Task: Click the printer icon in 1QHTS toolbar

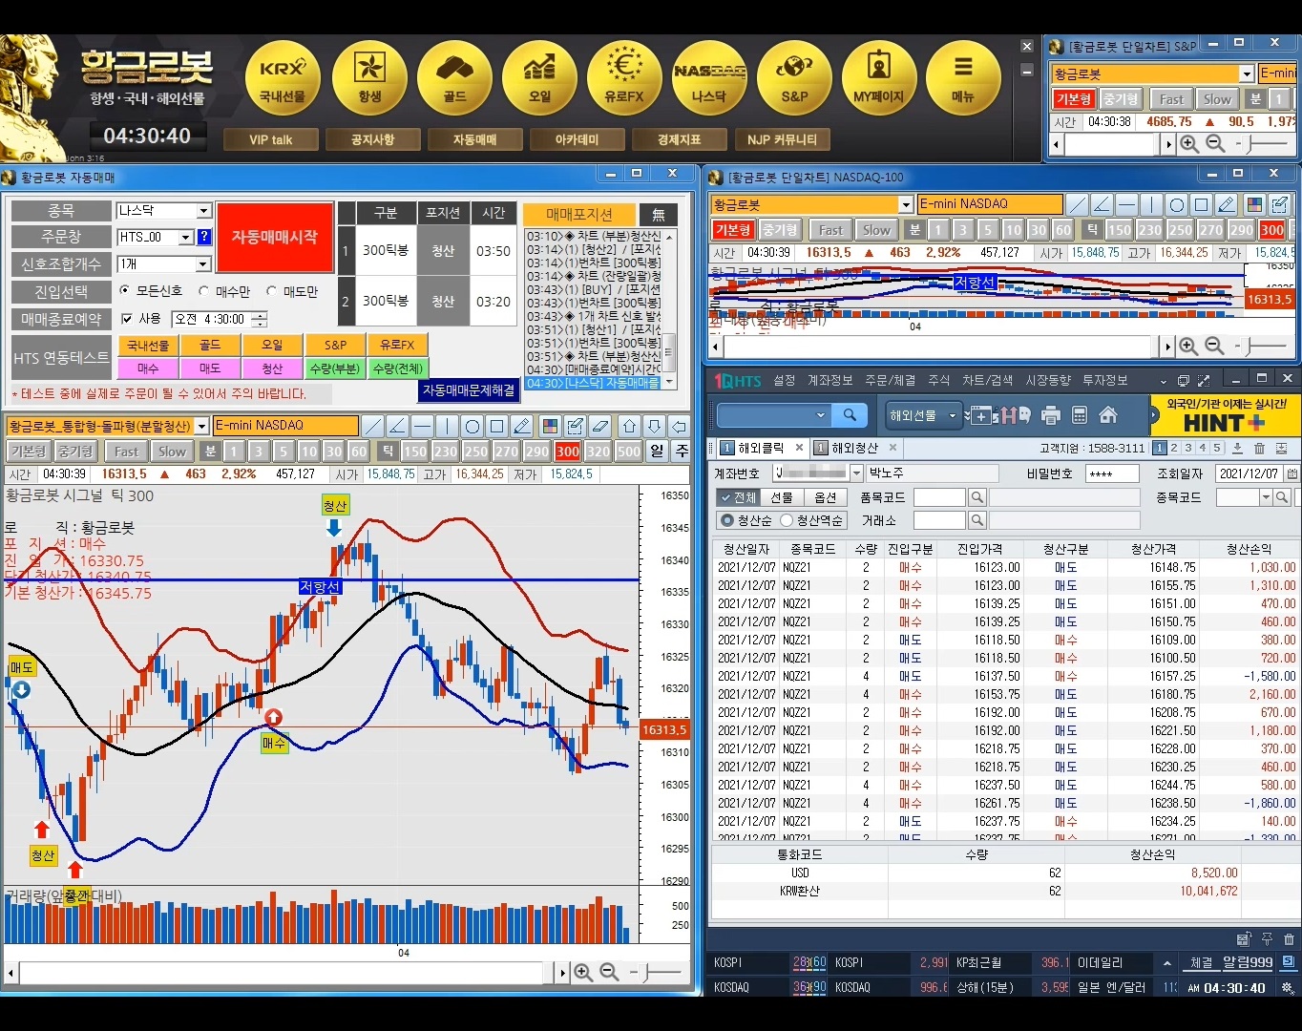Action: tap(1051, 415)
